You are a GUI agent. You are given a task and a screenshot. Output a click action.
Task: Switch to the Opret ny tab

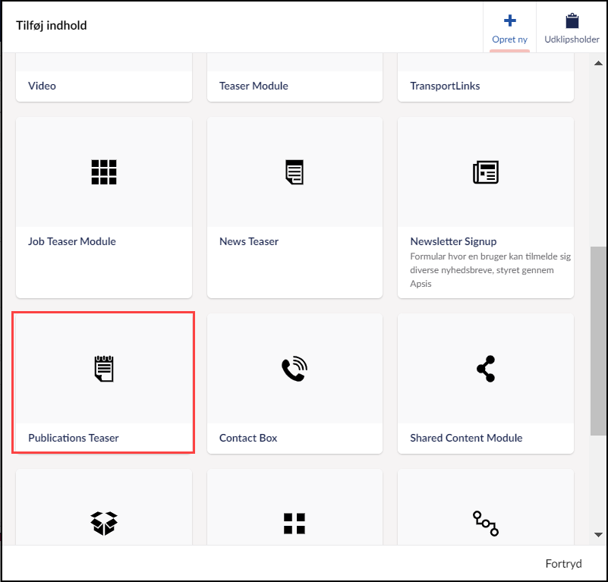509,28
